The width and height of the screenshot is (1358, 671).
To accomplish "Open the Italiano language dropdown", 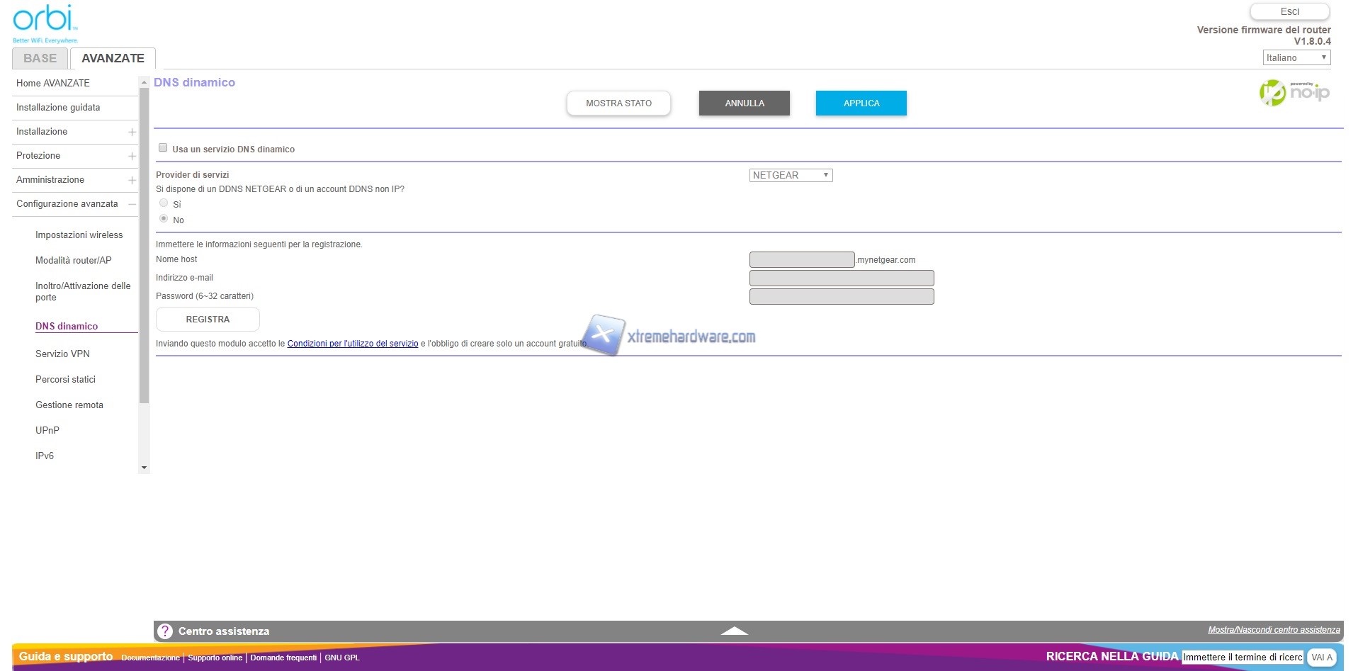I will click(x=1296, y=57).
